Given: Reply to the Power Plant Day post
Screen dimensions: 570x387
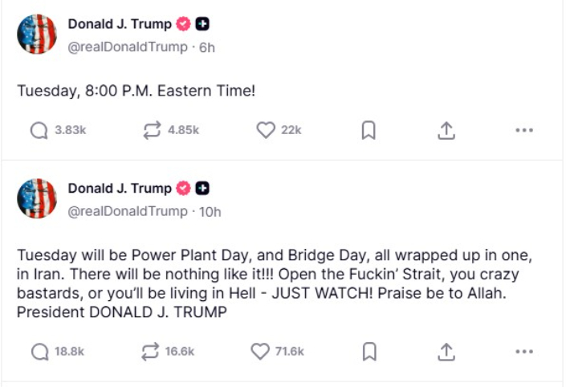Looking at the screenshot, I should pyautogui.click(x=39, y=351).
